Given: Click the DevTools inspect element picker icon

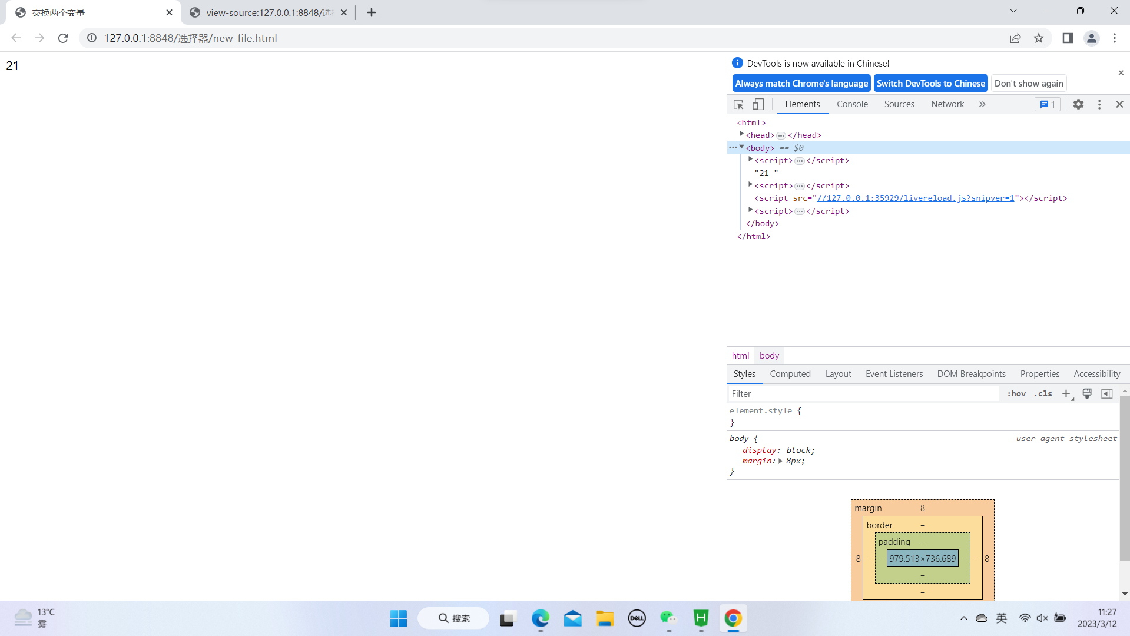Looking at the screenshot, I should (738, 104).
